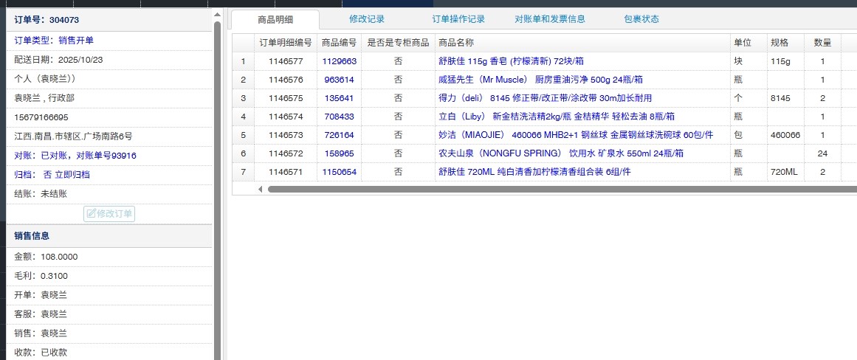Open the 商品明细 tab
Image resolution: width=857 pixels, height=360 pixels.
pos(275,20)
